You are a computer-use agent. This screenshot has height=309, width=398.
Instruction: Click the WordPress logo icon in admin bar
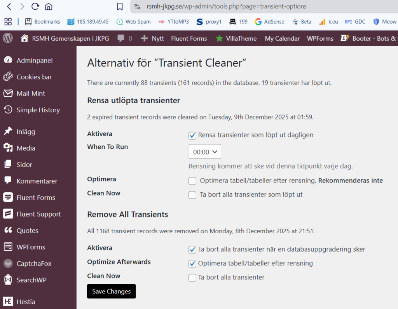pos(8,38)
